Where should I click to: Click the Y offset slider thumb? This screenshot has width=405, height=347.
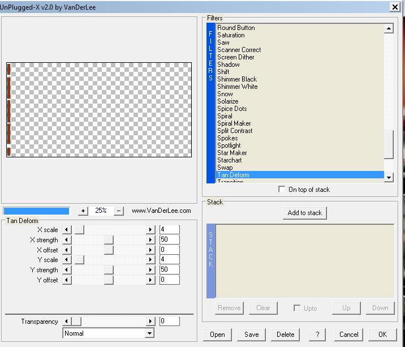click(x=109, y=280)
